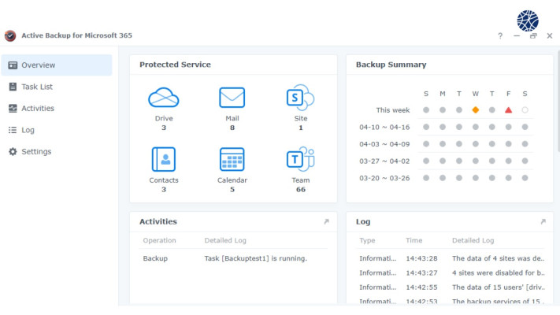Click the Log list icon
Screen dimensions: 560x315
point(13,130)
